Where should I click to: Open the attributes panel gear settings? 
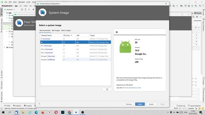pos(197,17)
